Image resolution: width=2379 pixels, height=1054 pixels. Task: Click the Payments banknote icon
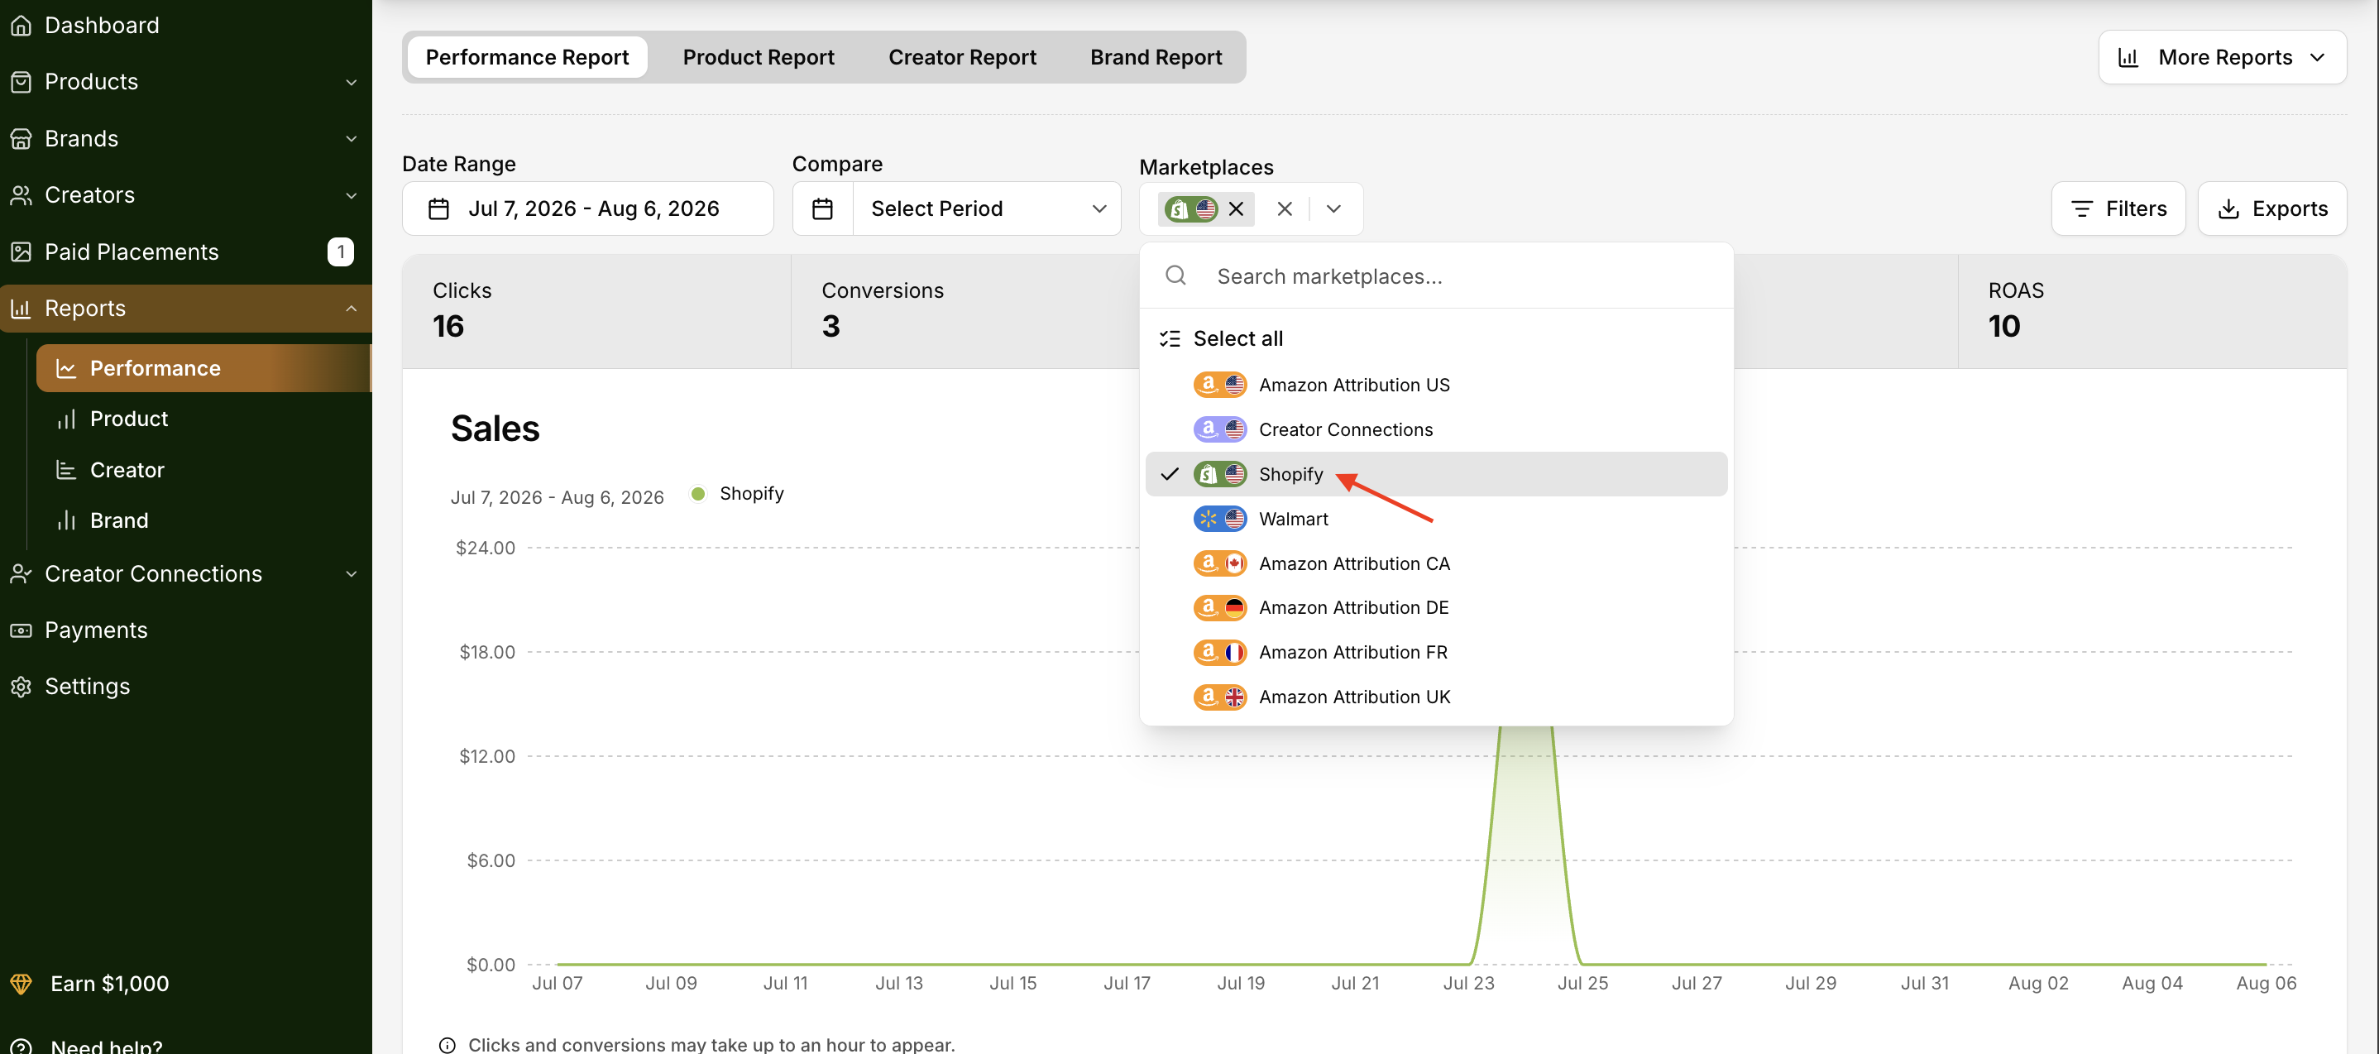coord(21,630)
